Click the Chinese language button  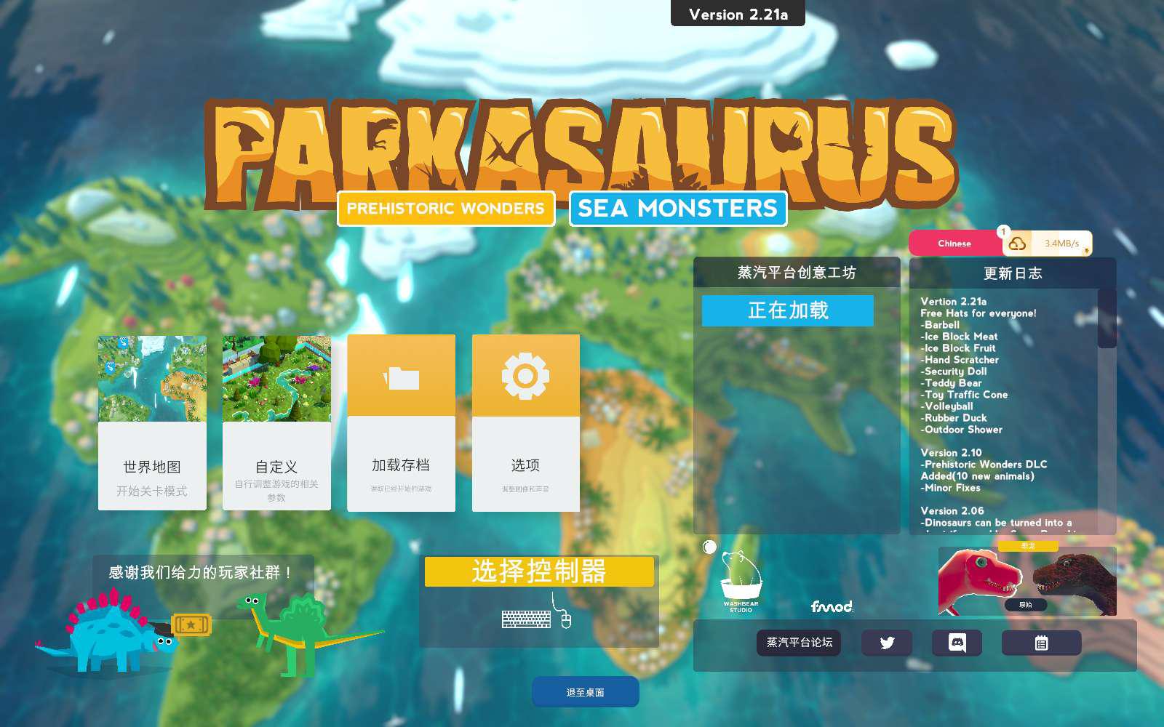click(x=955, y=244)
